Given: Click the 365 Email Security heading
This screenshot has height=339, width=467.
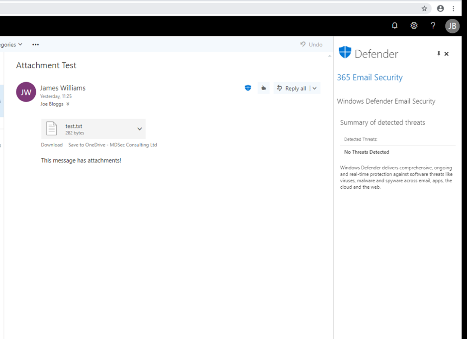Looking at the screenshot, I should (370, 77).
